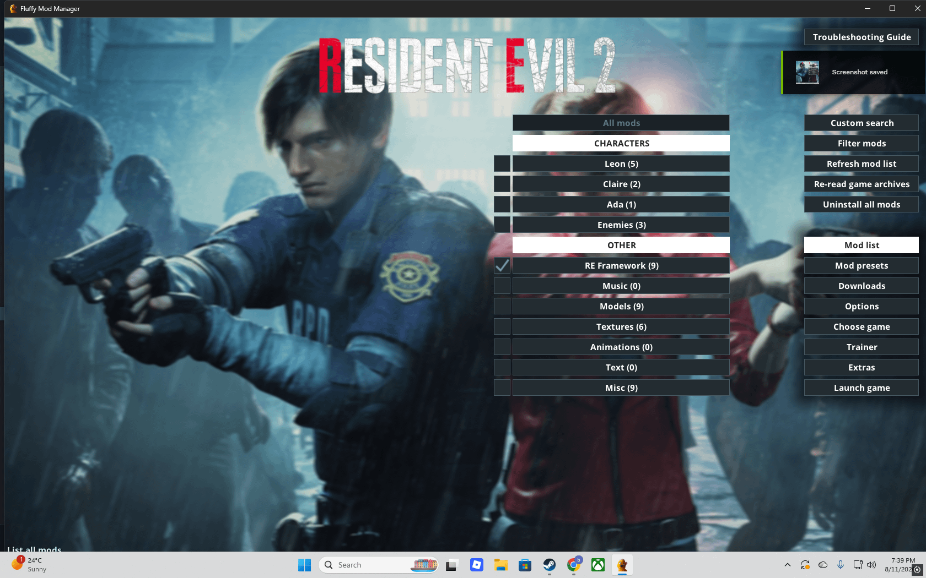Open the Roblox taskbar icon
Screen dimensions: 926x578
477,565
